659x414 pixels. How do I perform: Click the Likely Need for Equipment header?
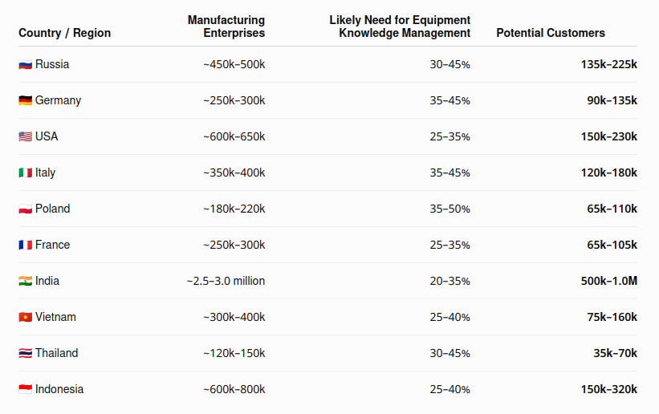(400, 20)
